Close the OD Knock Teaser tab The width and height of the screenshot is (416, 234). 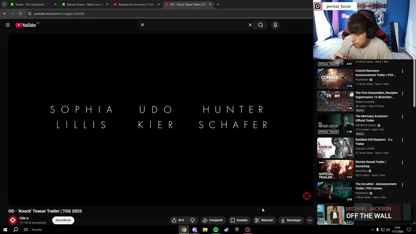(210, 5)
